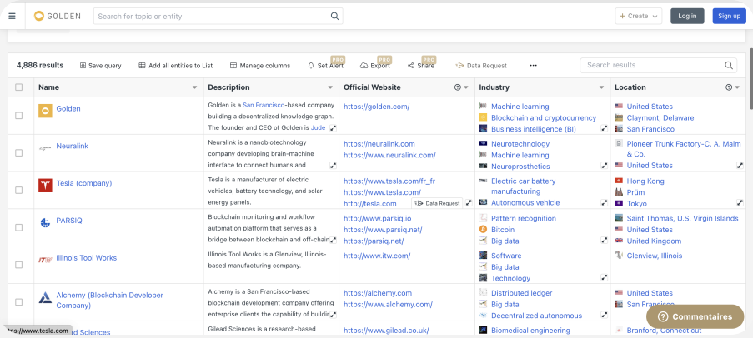Open the Machine learning link in Golden row

[520, 107]
